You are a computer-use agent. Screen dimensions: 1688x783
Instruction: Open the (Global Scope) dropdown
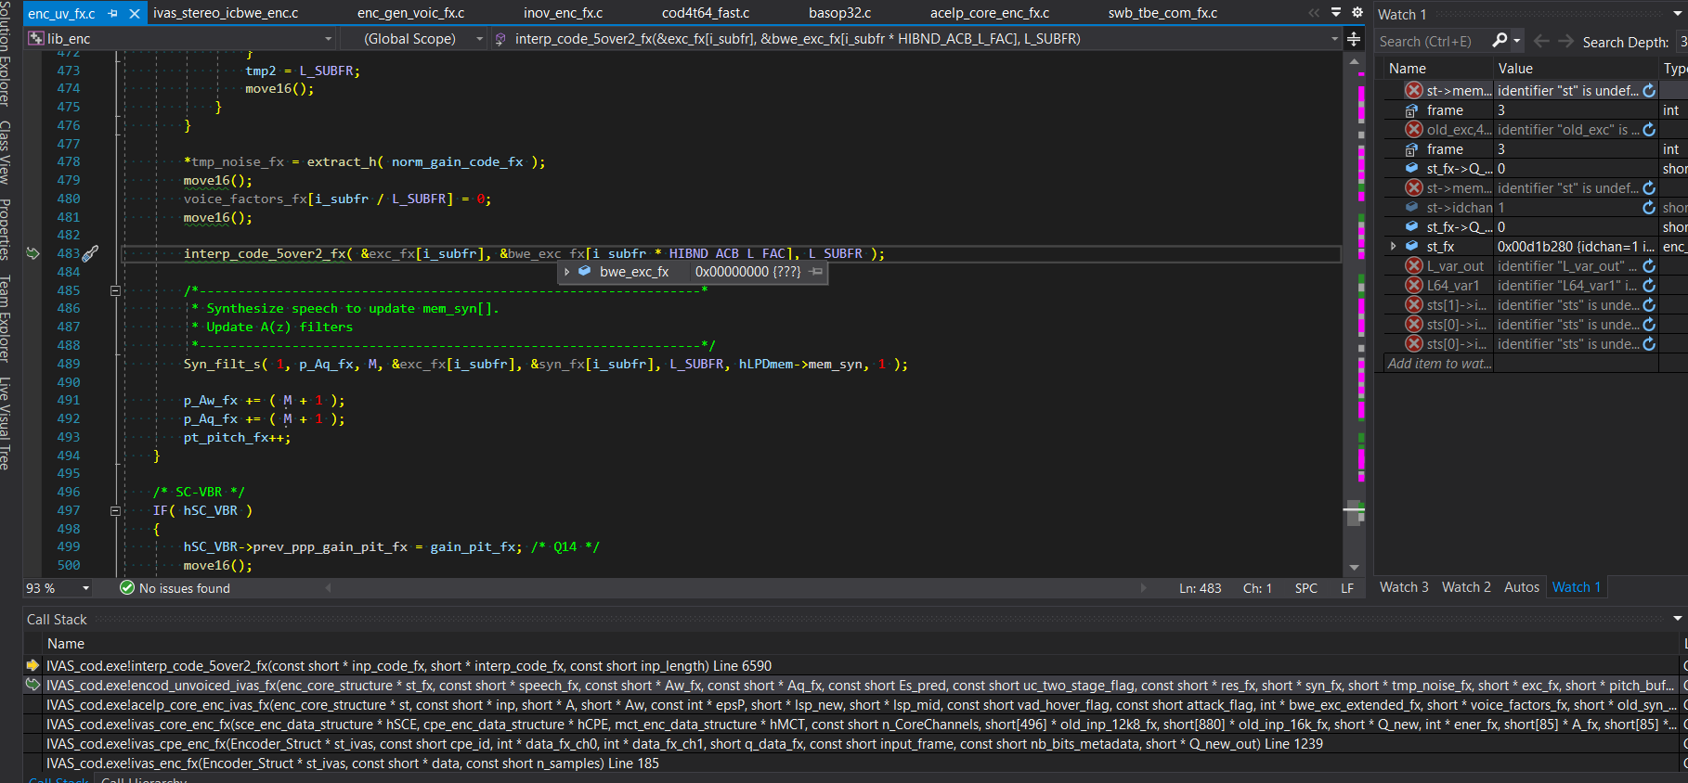tap(479, 39)
